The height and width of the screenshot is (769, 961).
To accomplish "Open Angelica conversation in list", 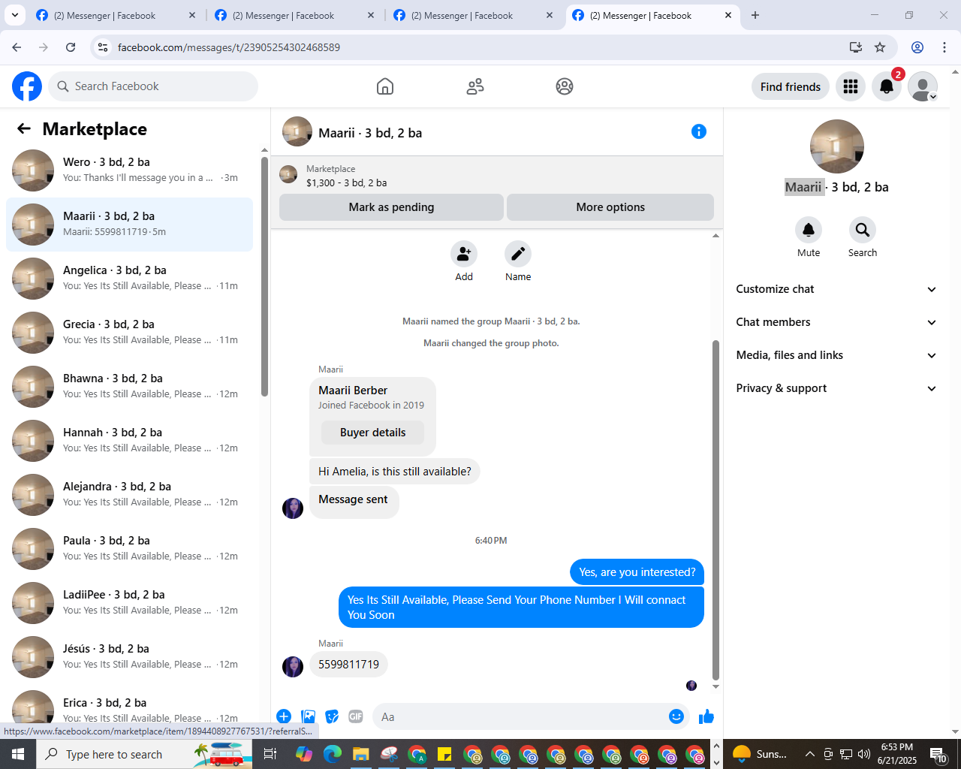I will click(x=129, y=279).
